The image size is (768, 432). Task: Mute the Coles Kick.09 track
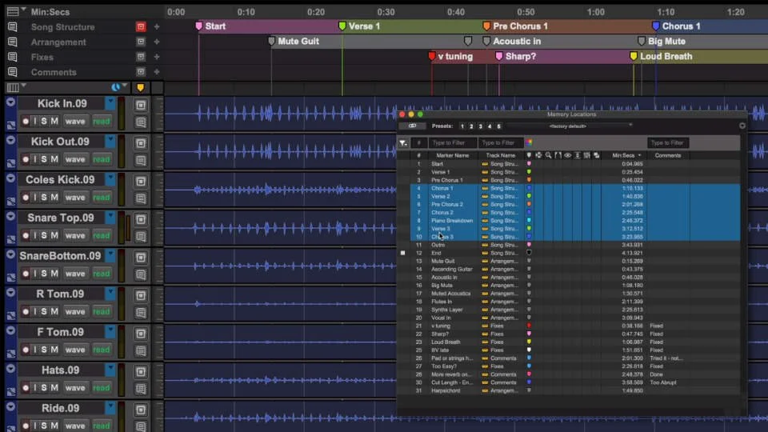(54, 198)
